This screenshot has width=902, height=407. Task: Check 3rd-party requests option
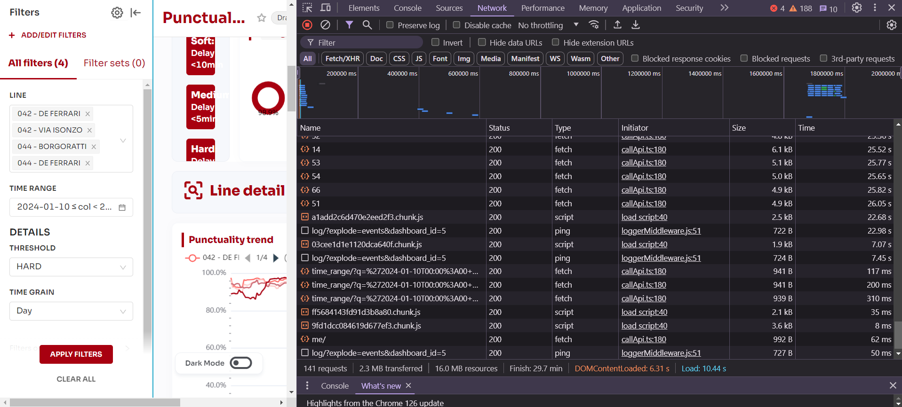pyautogui.click(x=823, y=58)
